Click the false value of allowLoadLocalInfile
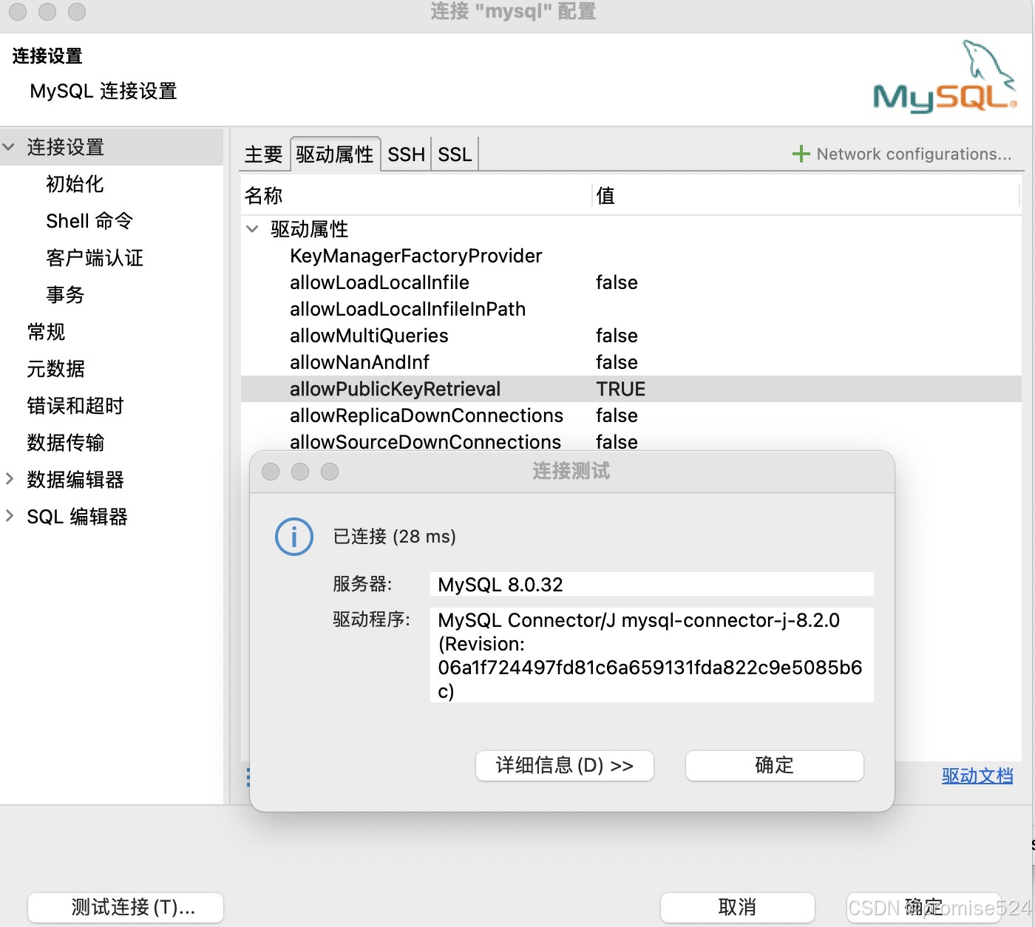This screenshot has width=1035, height=927. (617, 282)
